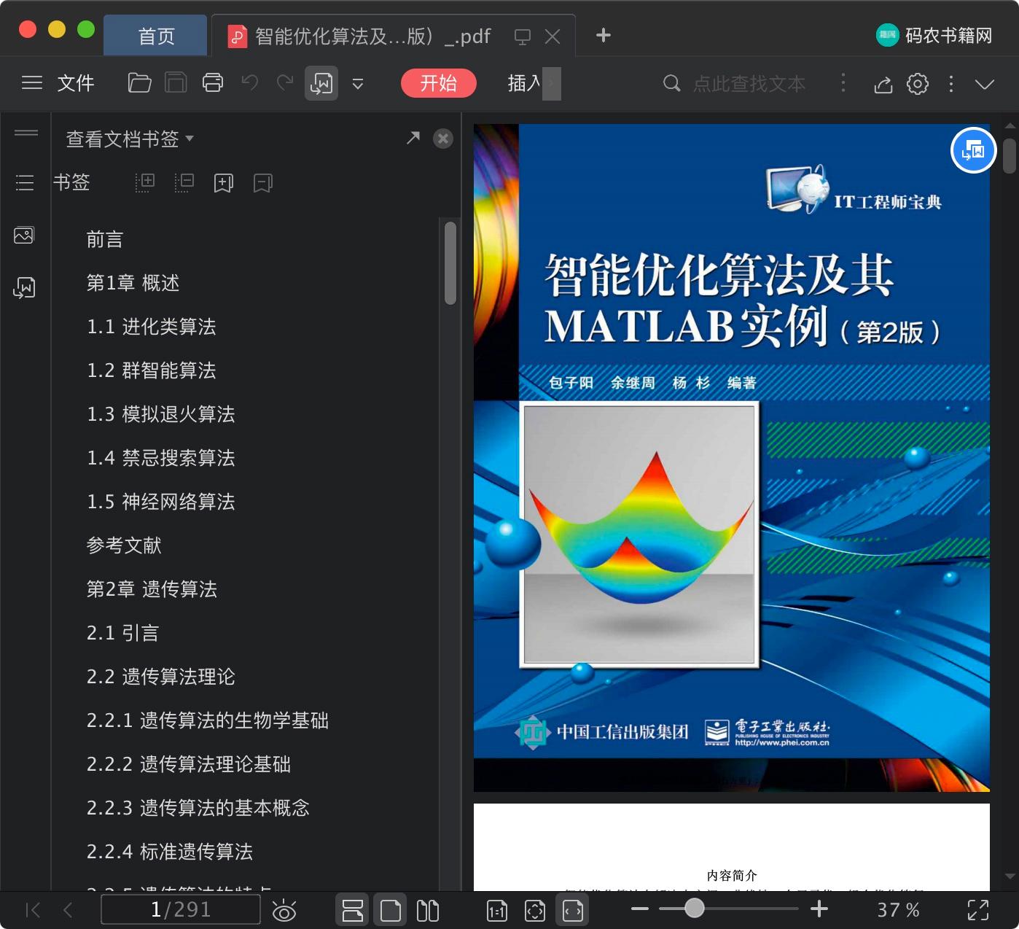Go to bookmark 2.1 引言
This screenshot has height=929, width=1019.
pyautogui.click(x=122, y=633)
